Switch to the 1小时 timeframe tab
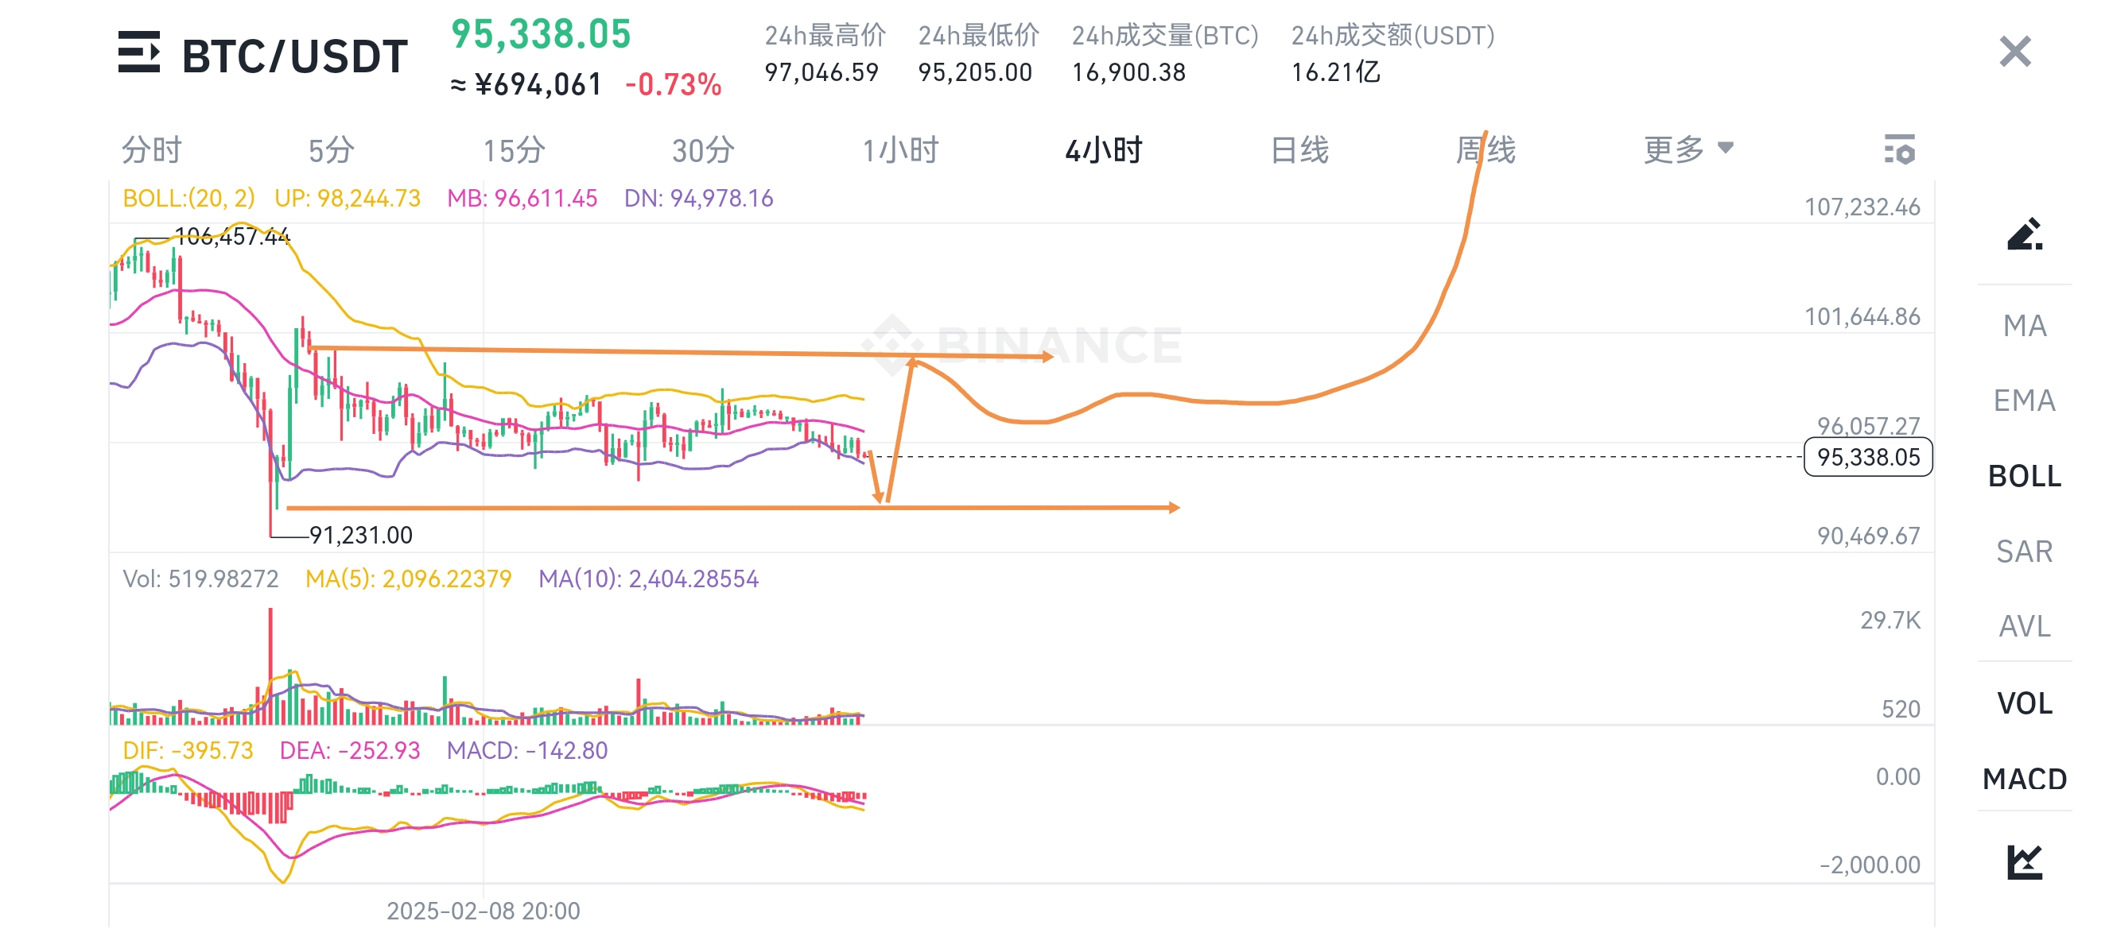 point(899,150)
